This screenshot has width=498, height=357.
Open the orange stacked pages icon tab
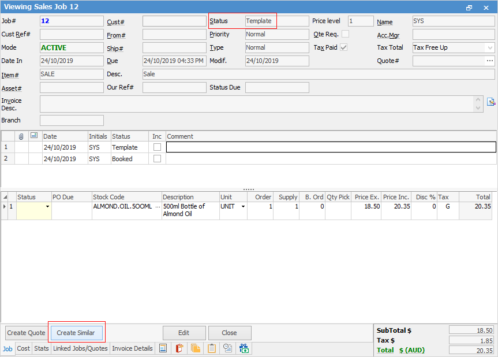pos(196,348)
